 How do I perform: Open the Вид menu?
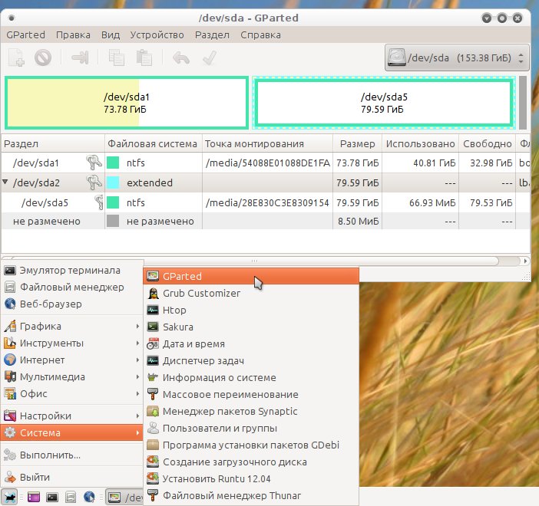(111, 35)
